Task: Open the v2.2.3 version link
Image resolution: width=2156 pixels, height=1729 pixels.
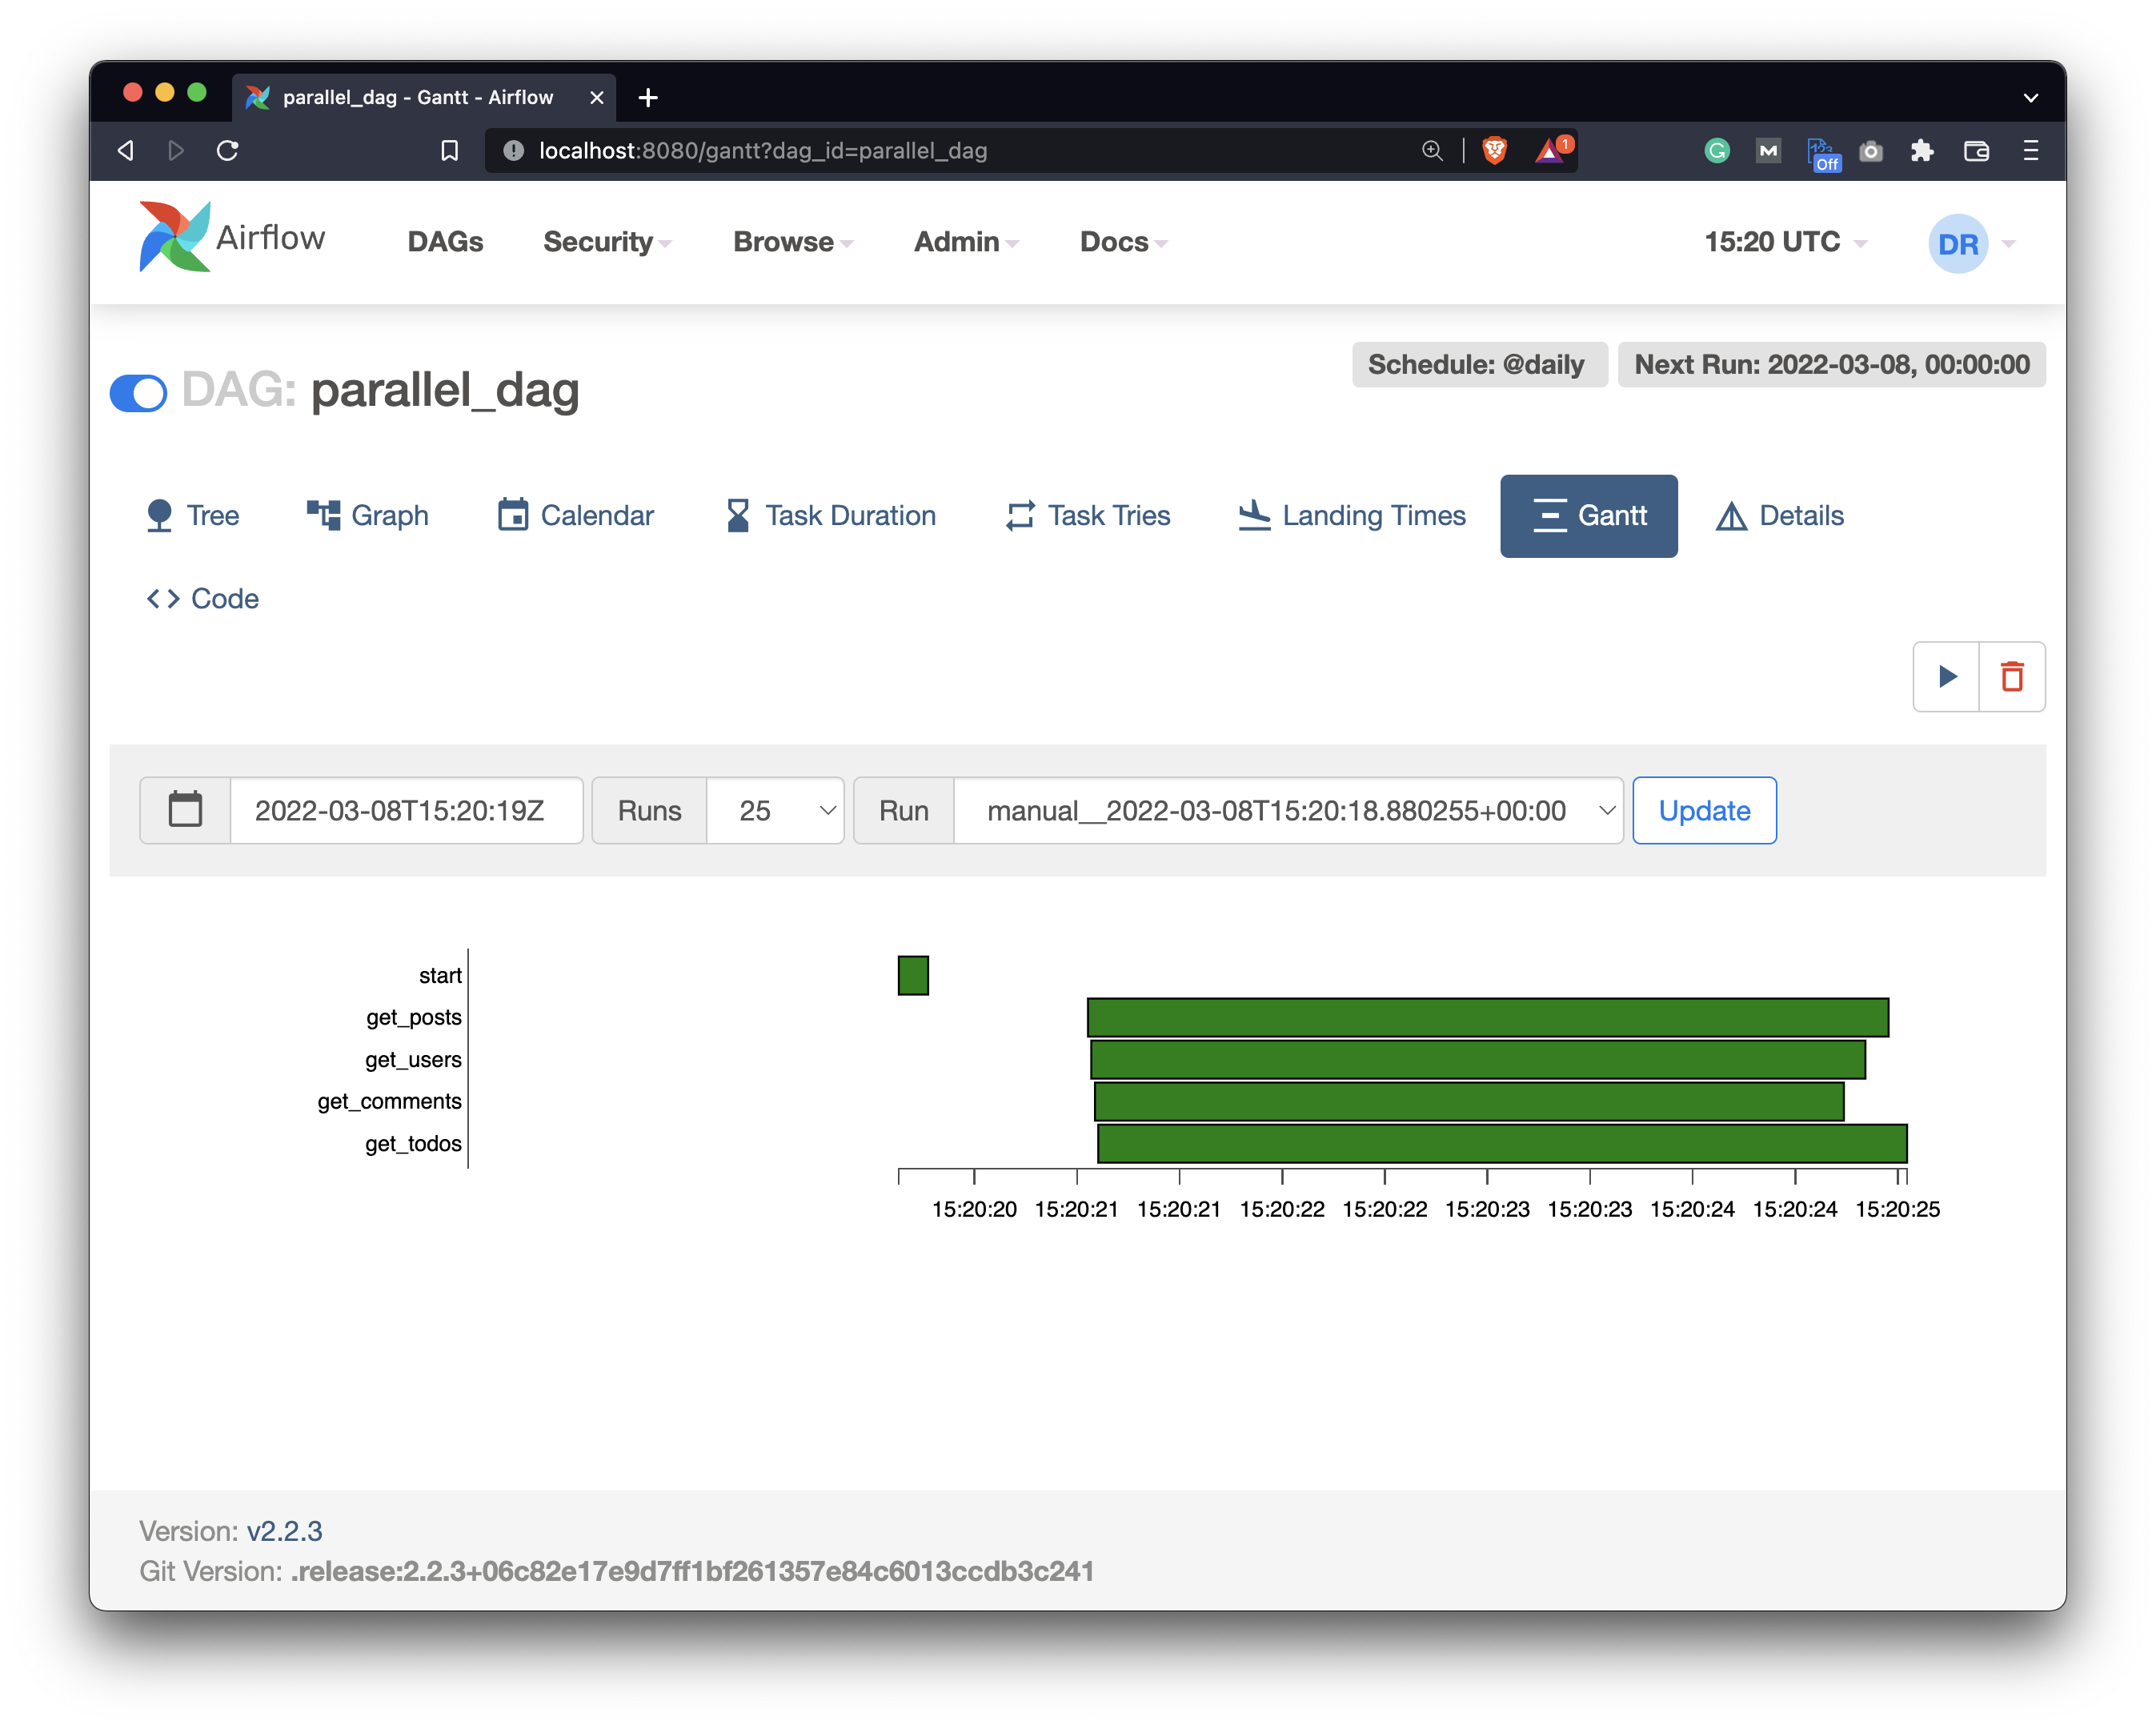Action: tap(285, 1530)
